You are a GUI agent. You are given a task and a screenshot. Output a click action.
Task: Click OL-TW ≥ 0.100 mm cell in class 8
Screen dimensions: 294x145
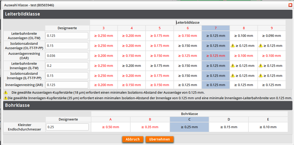(244, 36)
